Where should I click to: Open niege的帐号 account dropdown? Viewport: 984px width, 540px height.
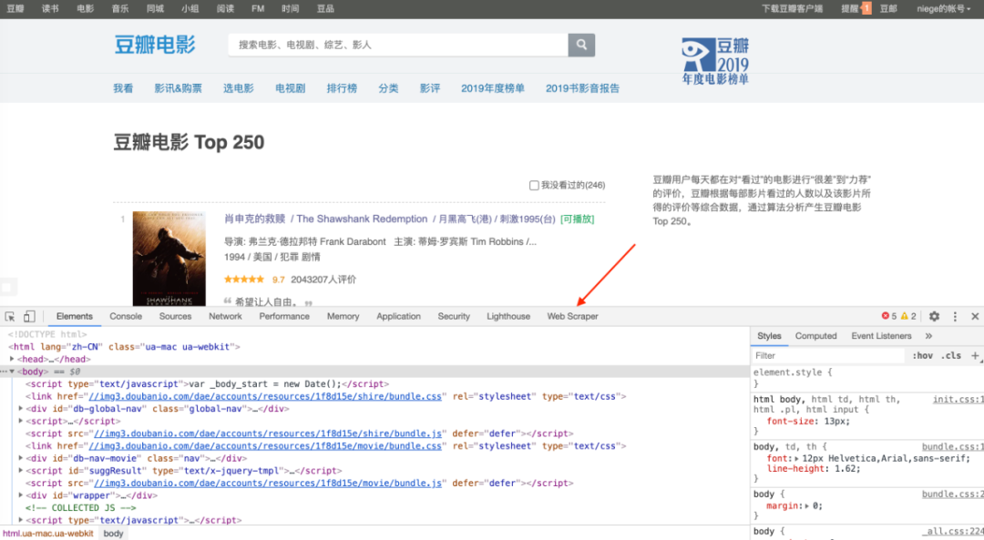tap(943, 9)
